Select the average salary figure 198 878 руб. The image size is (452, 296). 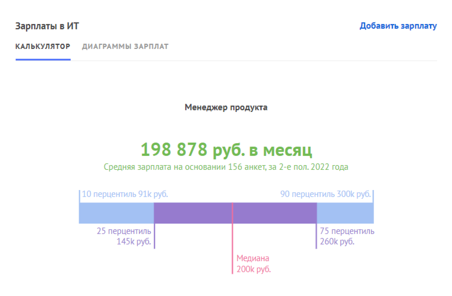click(226, 150)
